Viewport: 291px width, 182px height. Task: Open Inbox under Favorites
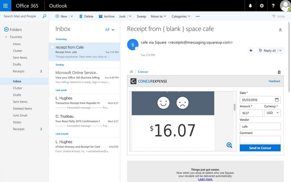click(17, 44)
